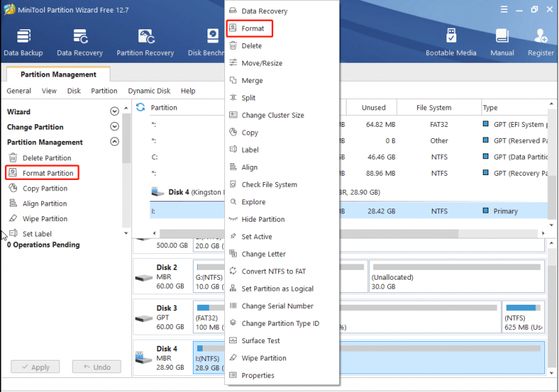Open the Manual

502,43
